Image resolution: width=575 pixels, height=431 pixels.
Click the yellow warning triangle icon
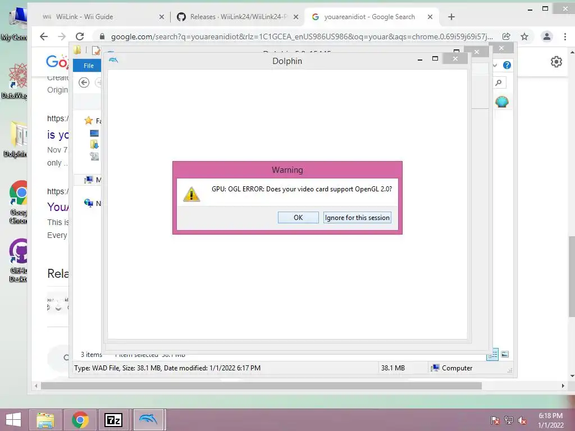[x=191, y=194]
